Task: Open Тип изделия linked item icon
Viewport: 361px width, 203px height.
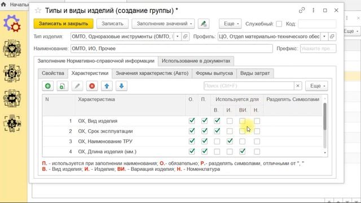Action: [186, 37]
